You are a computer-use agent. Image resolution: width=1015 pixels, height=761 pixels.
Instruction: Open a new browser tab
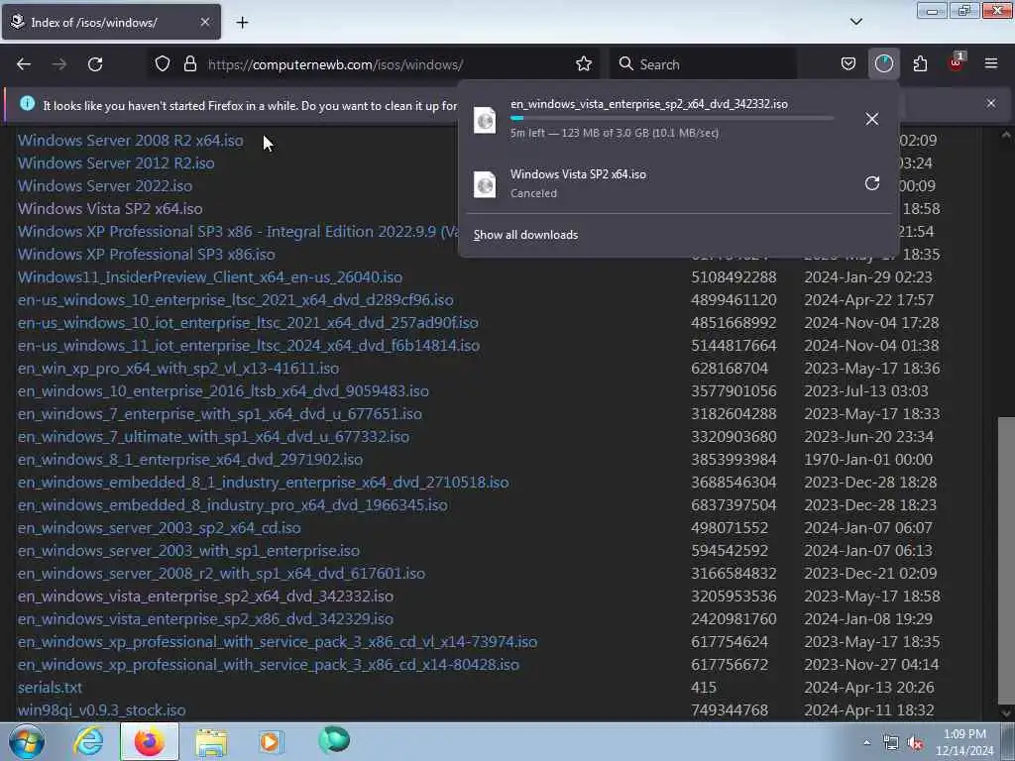pyautogui.click(x=242, y=23)
